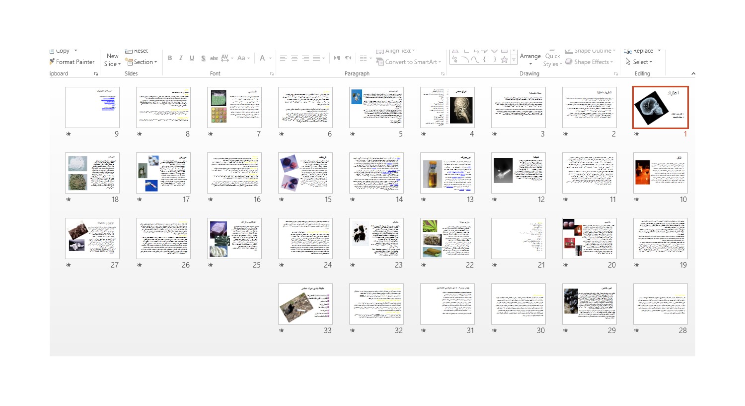Select the Left Brace shape
This screenshot has width=745, height=406.
(484, 60)
